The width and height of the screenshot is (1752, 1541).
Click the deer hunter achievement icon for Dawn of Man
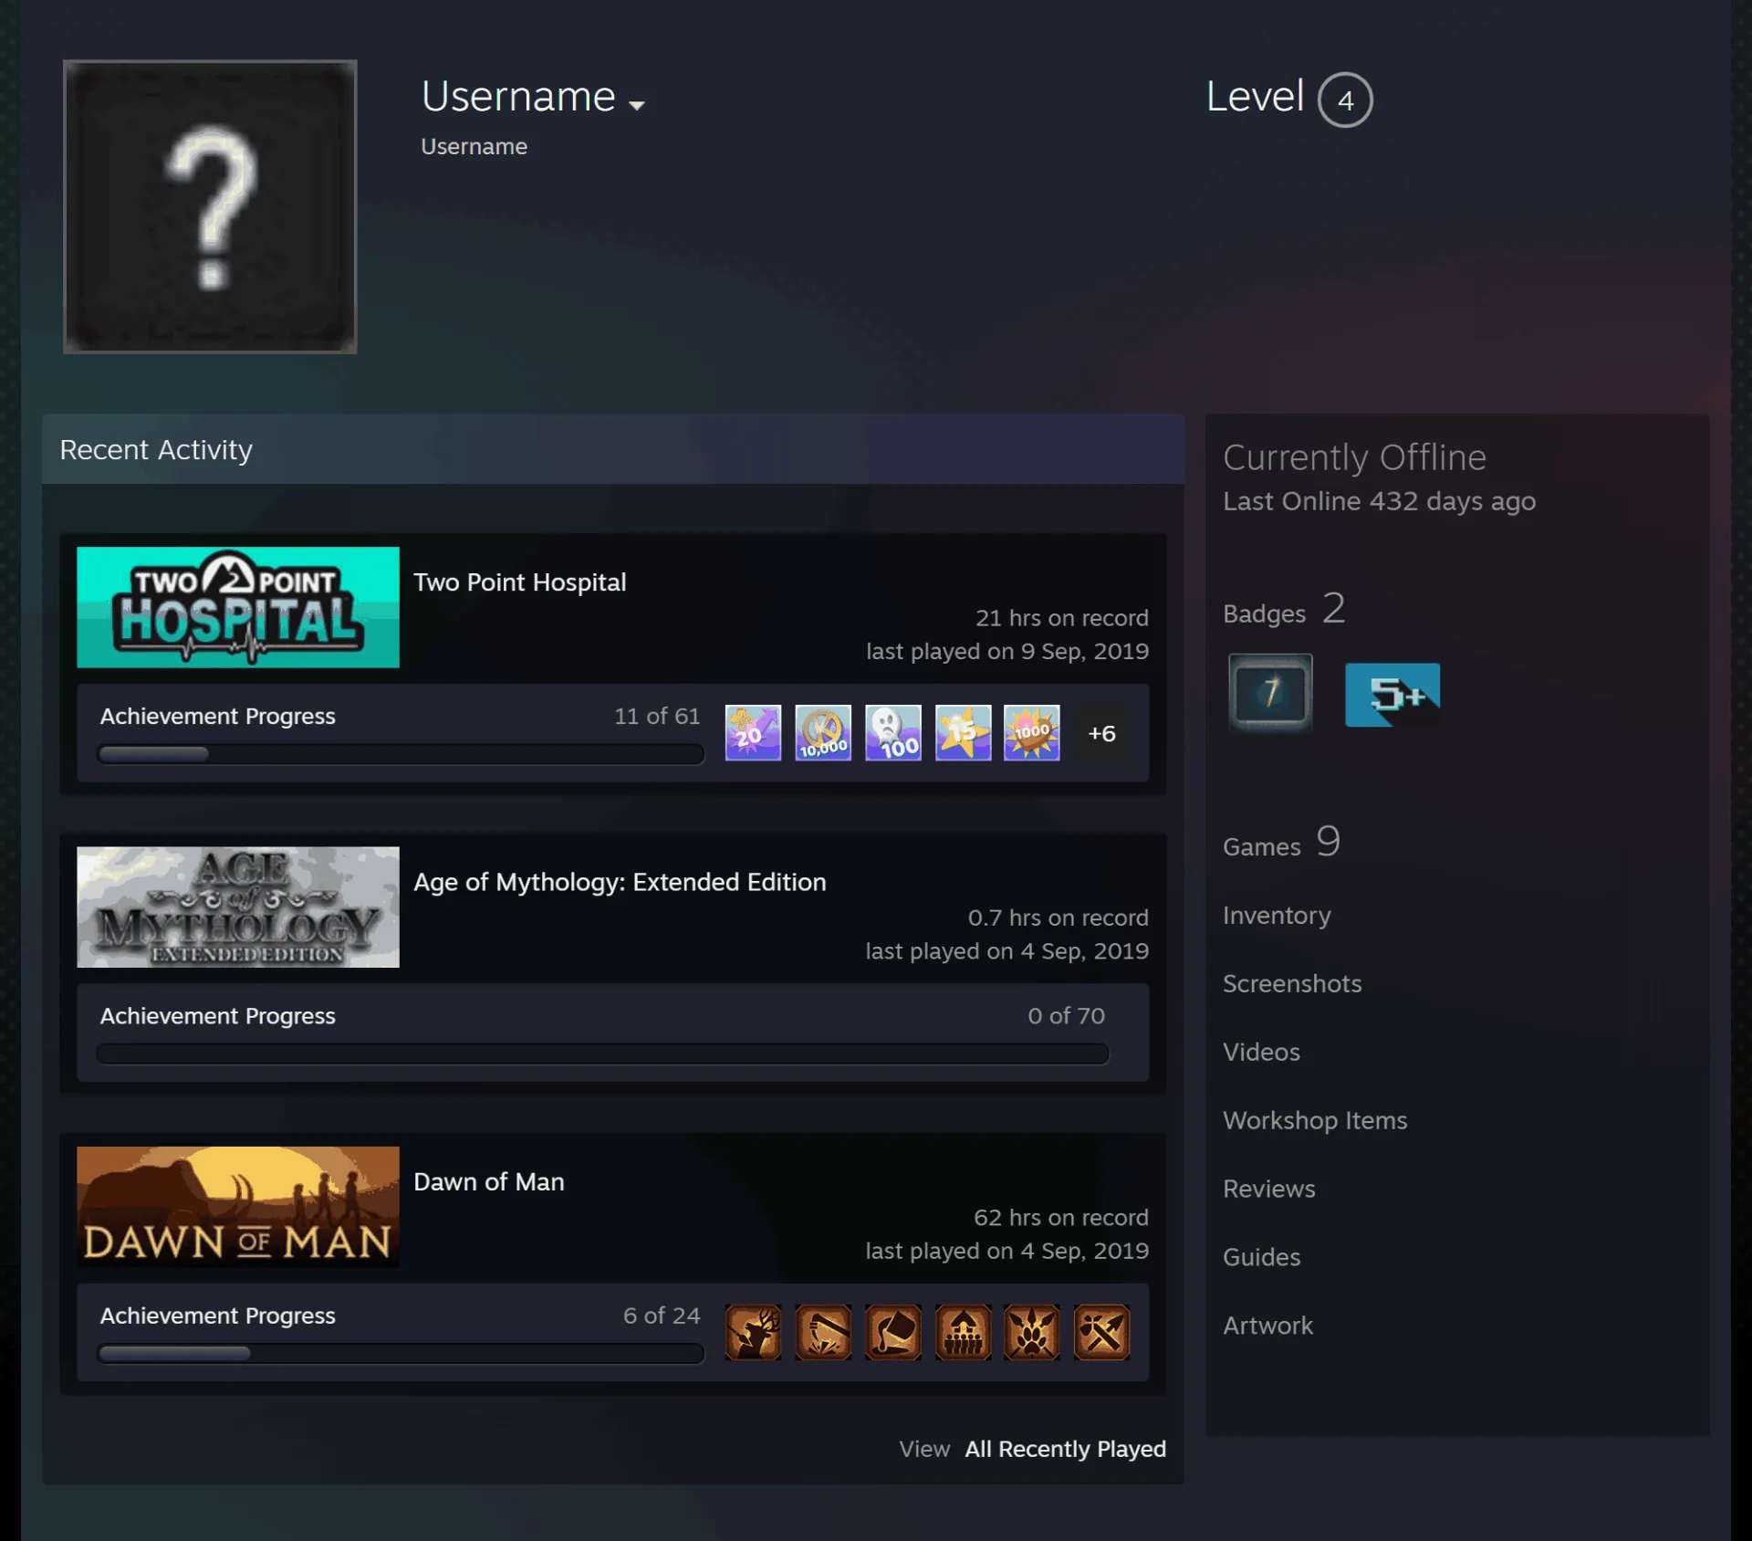[753, 1332]
